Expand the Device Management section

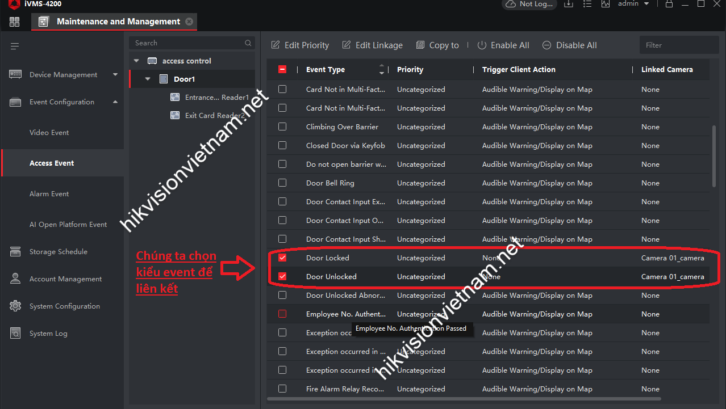(x=115, y=75)
